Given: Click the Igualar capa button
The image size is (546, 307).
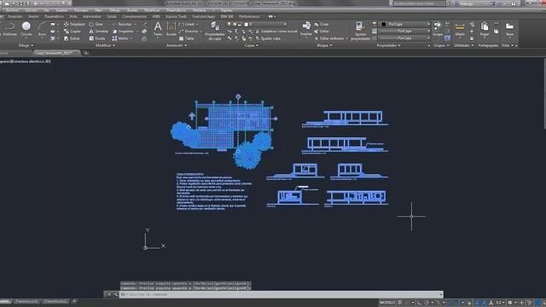Looking at the screenshot, I should pyautogui.click(x=267, y=38).
